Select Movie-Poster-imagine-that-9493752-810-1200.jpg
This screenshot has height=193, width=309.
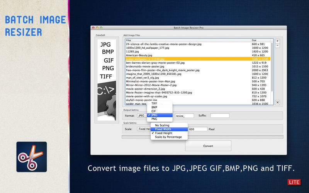198,93
